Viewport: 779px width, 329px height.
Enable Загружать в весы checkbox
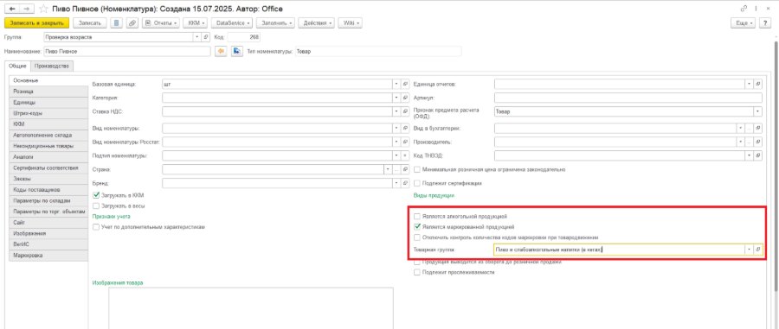click(x=96, y=206)
